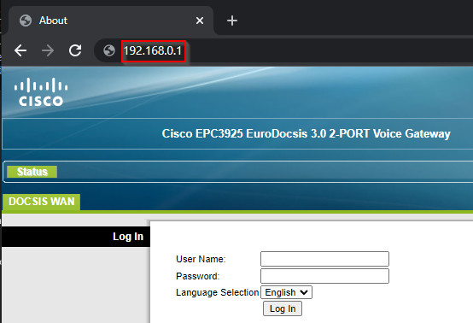This screenshot has width=473, height=323.
Task: Open the Language Selection dropdown
Action: pyautogui.click(x=286, y=292)
